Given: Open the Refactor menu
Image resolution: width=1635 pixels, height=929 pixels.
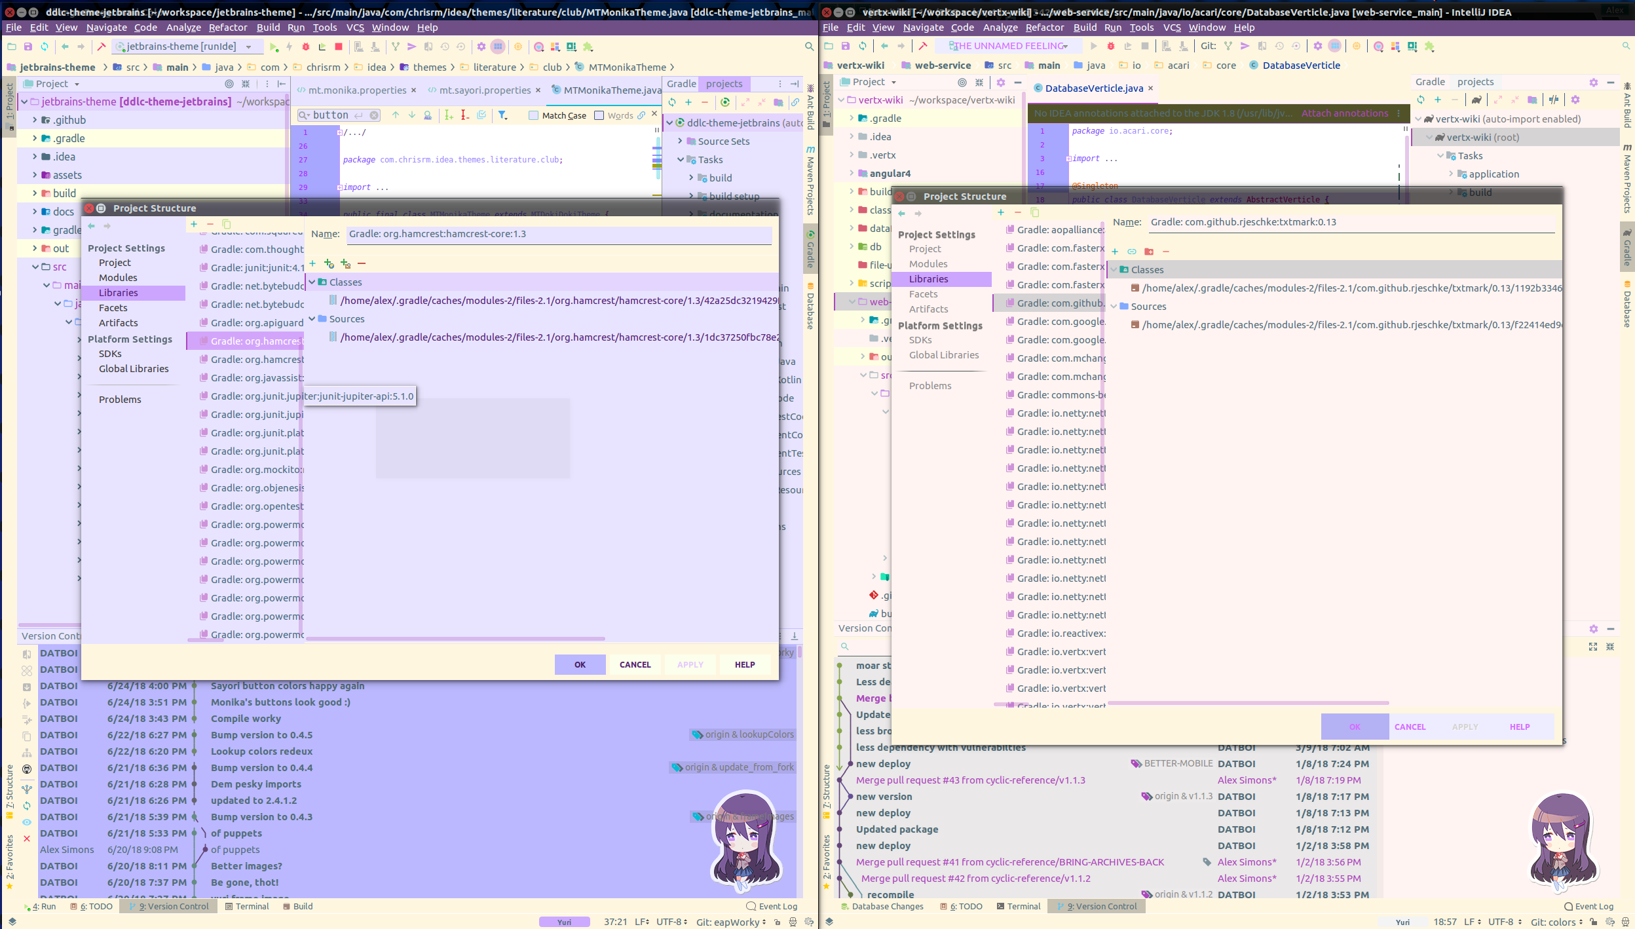Looking at the screenshot, I should click(x=227, y=27).
